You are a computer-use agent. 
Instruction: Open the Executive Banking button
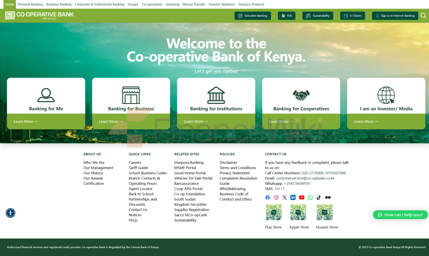point(253,15)
